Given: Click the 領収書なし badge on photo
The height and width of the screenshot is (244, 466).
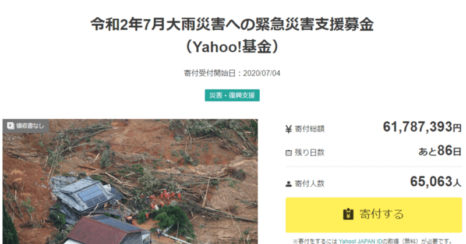Looking at the screenshot, I should [x=26, y=126].
